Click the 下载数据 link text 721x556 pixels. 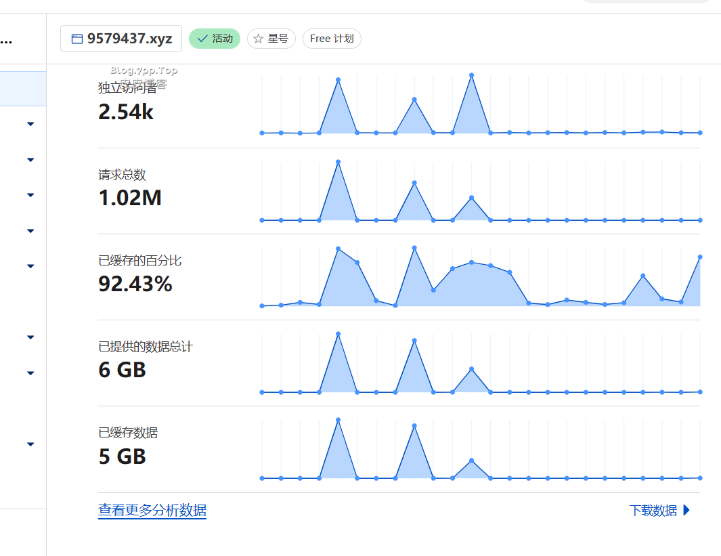[653, 511]
